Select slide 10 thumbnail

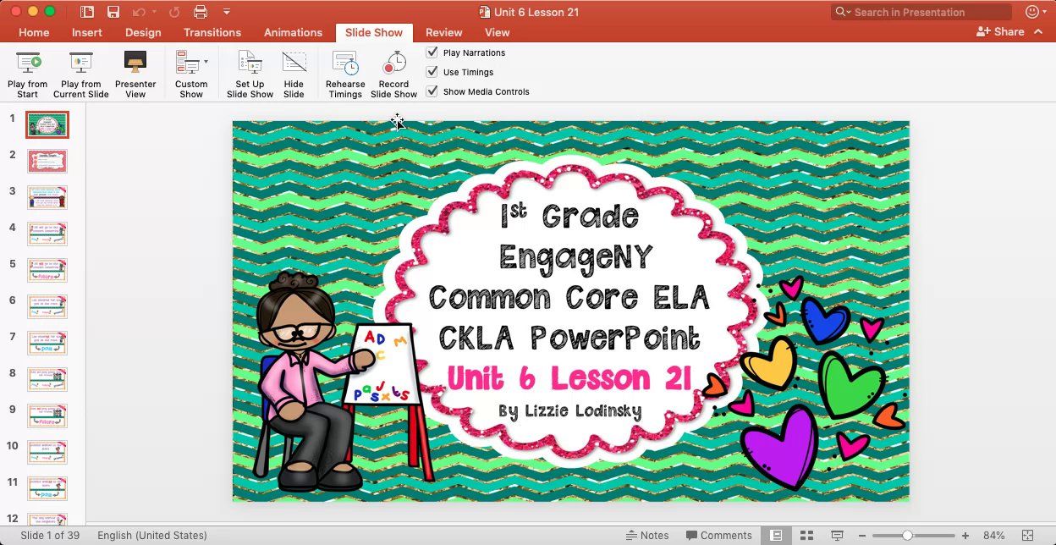[47, 453]
